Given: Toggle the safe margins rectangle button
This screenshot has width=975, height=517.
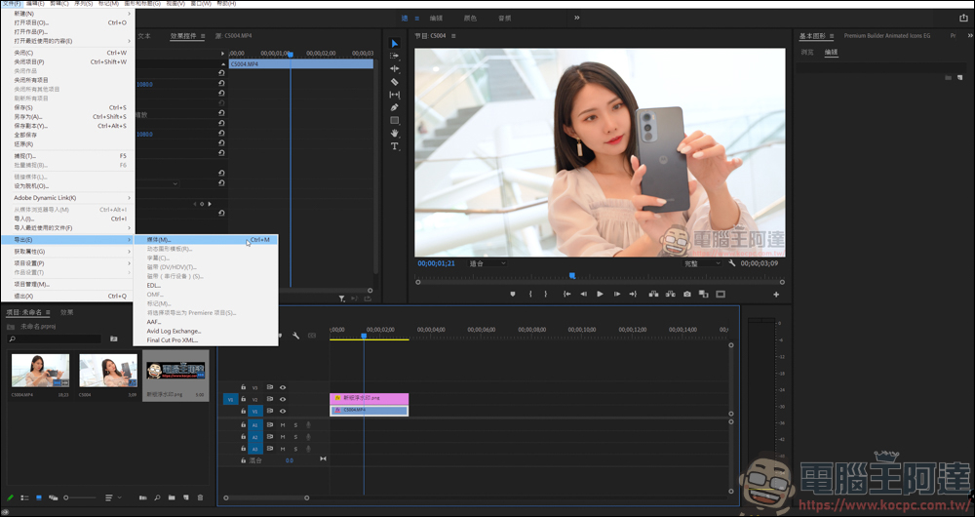Looking at the screenshot, I should pyautogui.click(x=721, y=295).
